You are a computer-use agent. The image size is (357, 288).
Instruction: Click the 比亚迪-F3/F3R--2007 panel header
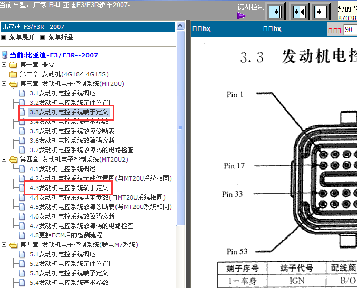point(88,27)
